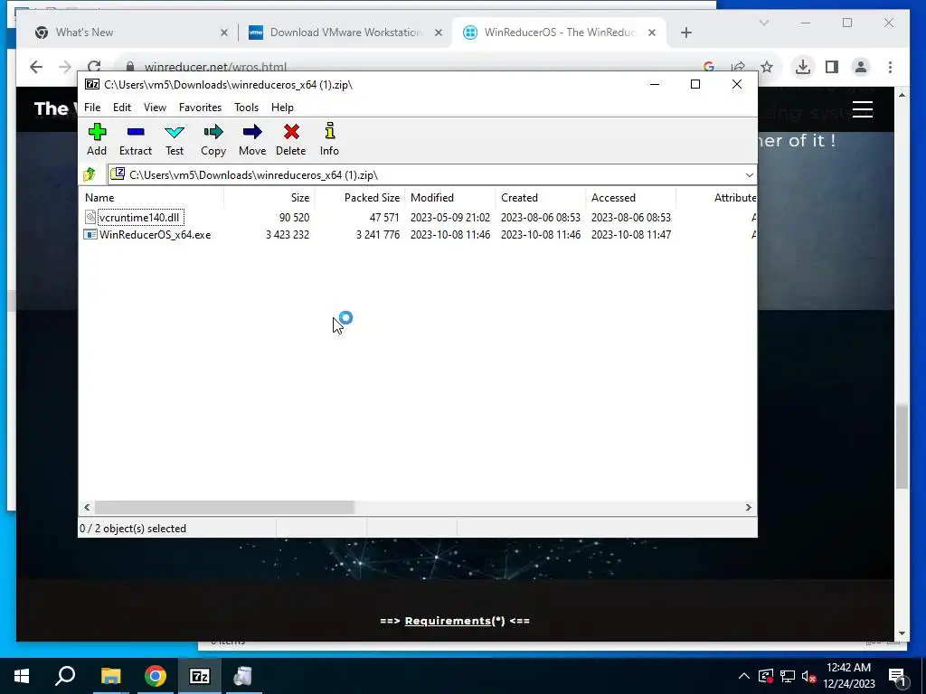Click the horizontal scroll left arrow

(87, 507)
